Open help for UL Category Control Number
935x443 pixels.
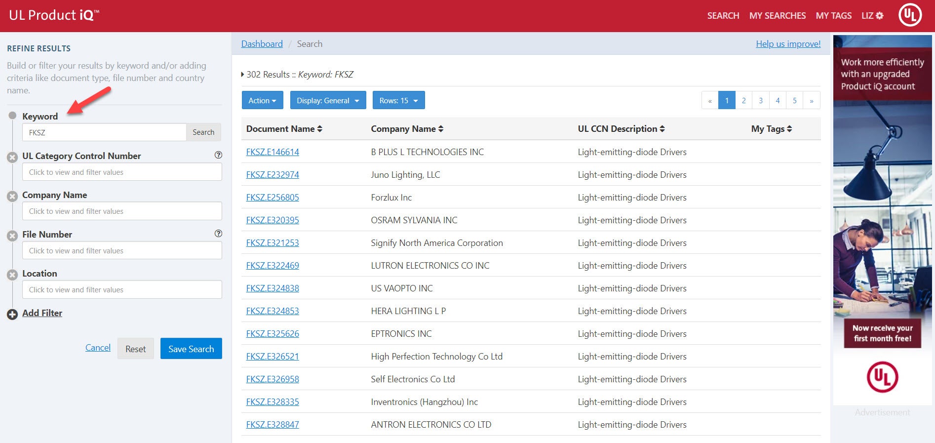[x=218, y=155]
